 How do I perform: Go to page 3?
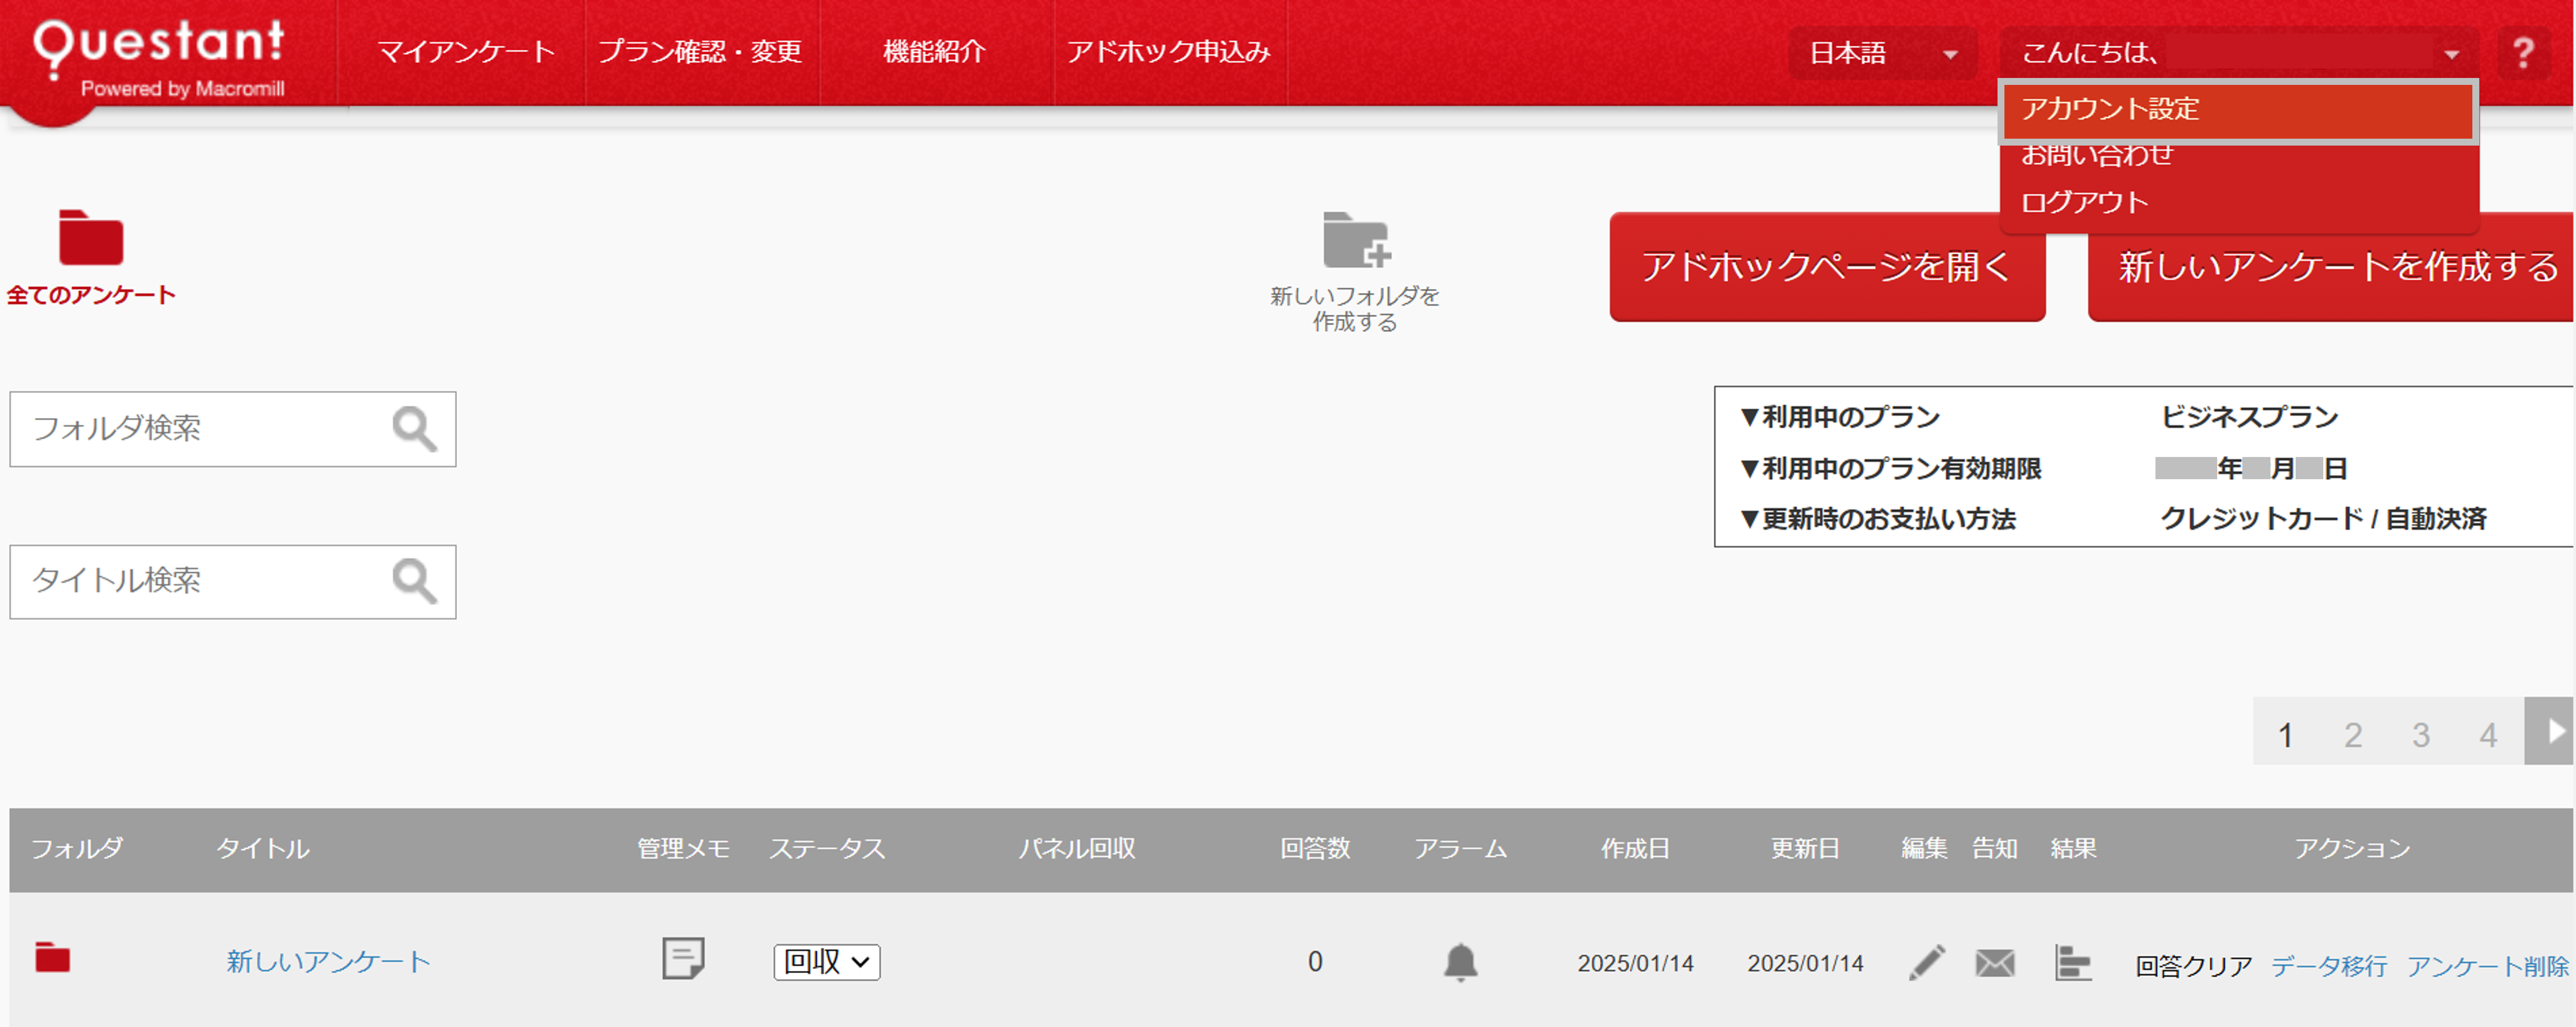[x=2420, y=735]
